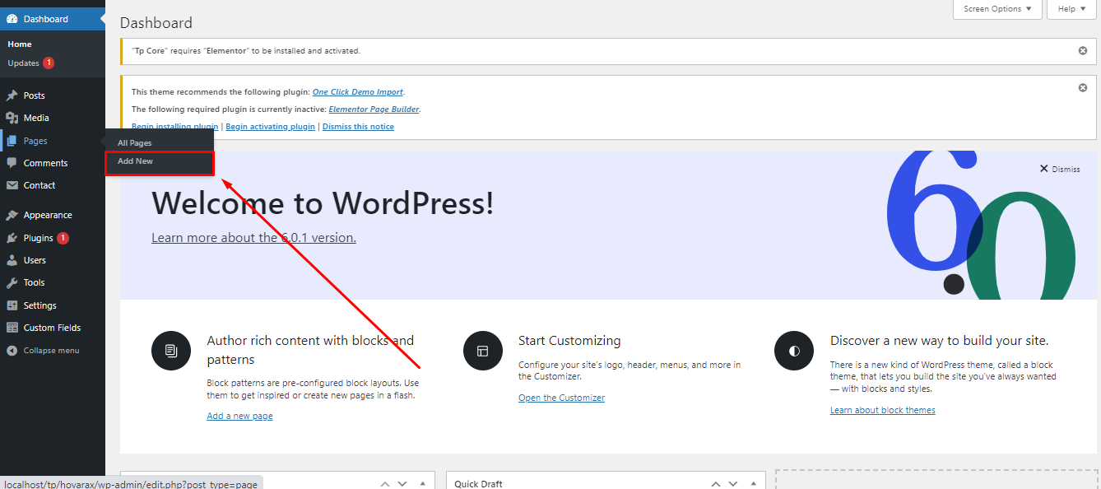Click the Comments speech bubble icon

click(x=12, y=163)
